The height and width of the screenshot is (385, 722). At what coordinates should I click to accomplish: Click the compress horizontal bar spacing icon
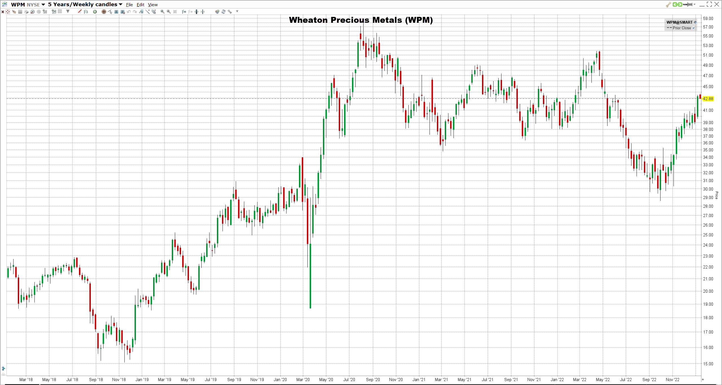click(x=203, y=12)
